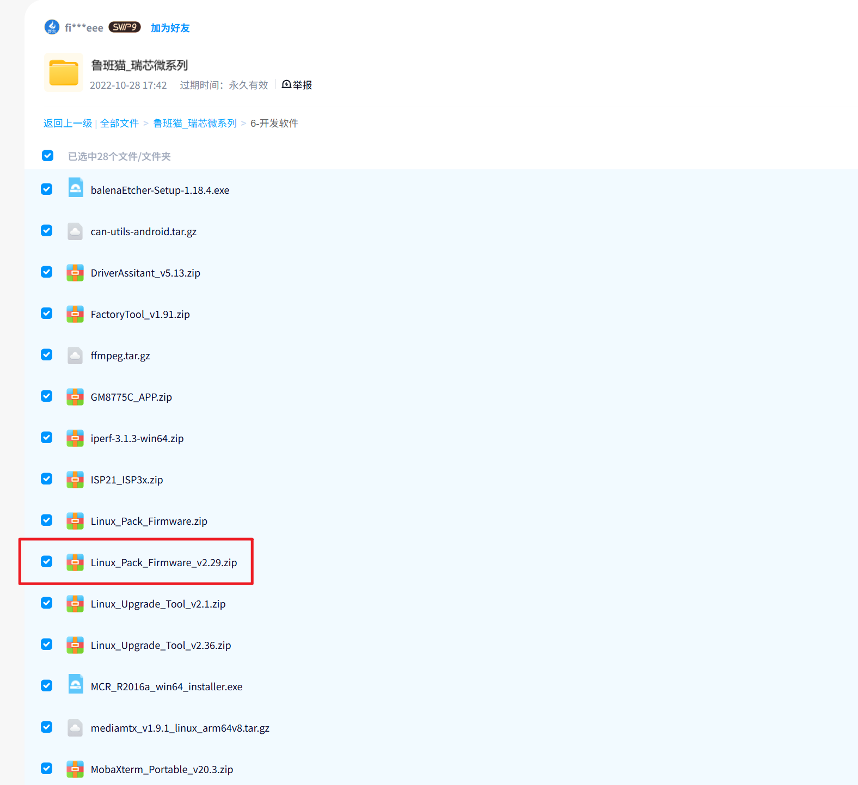Uncheck Linux_Upgrade_Tool_v2.36.zip checkbox
Viewport: 858px width, 785px height.
pos(47,644)
